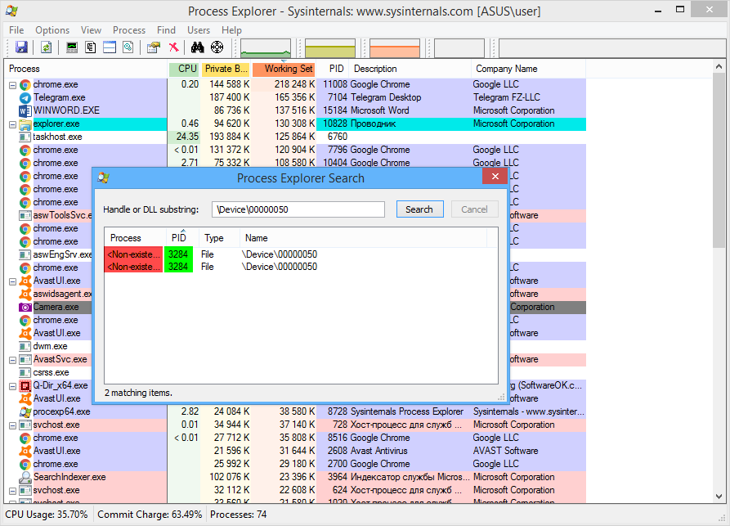Screen dimensions: 730x526
Task: Sort by the Description column header
Action: coord(410,69)
